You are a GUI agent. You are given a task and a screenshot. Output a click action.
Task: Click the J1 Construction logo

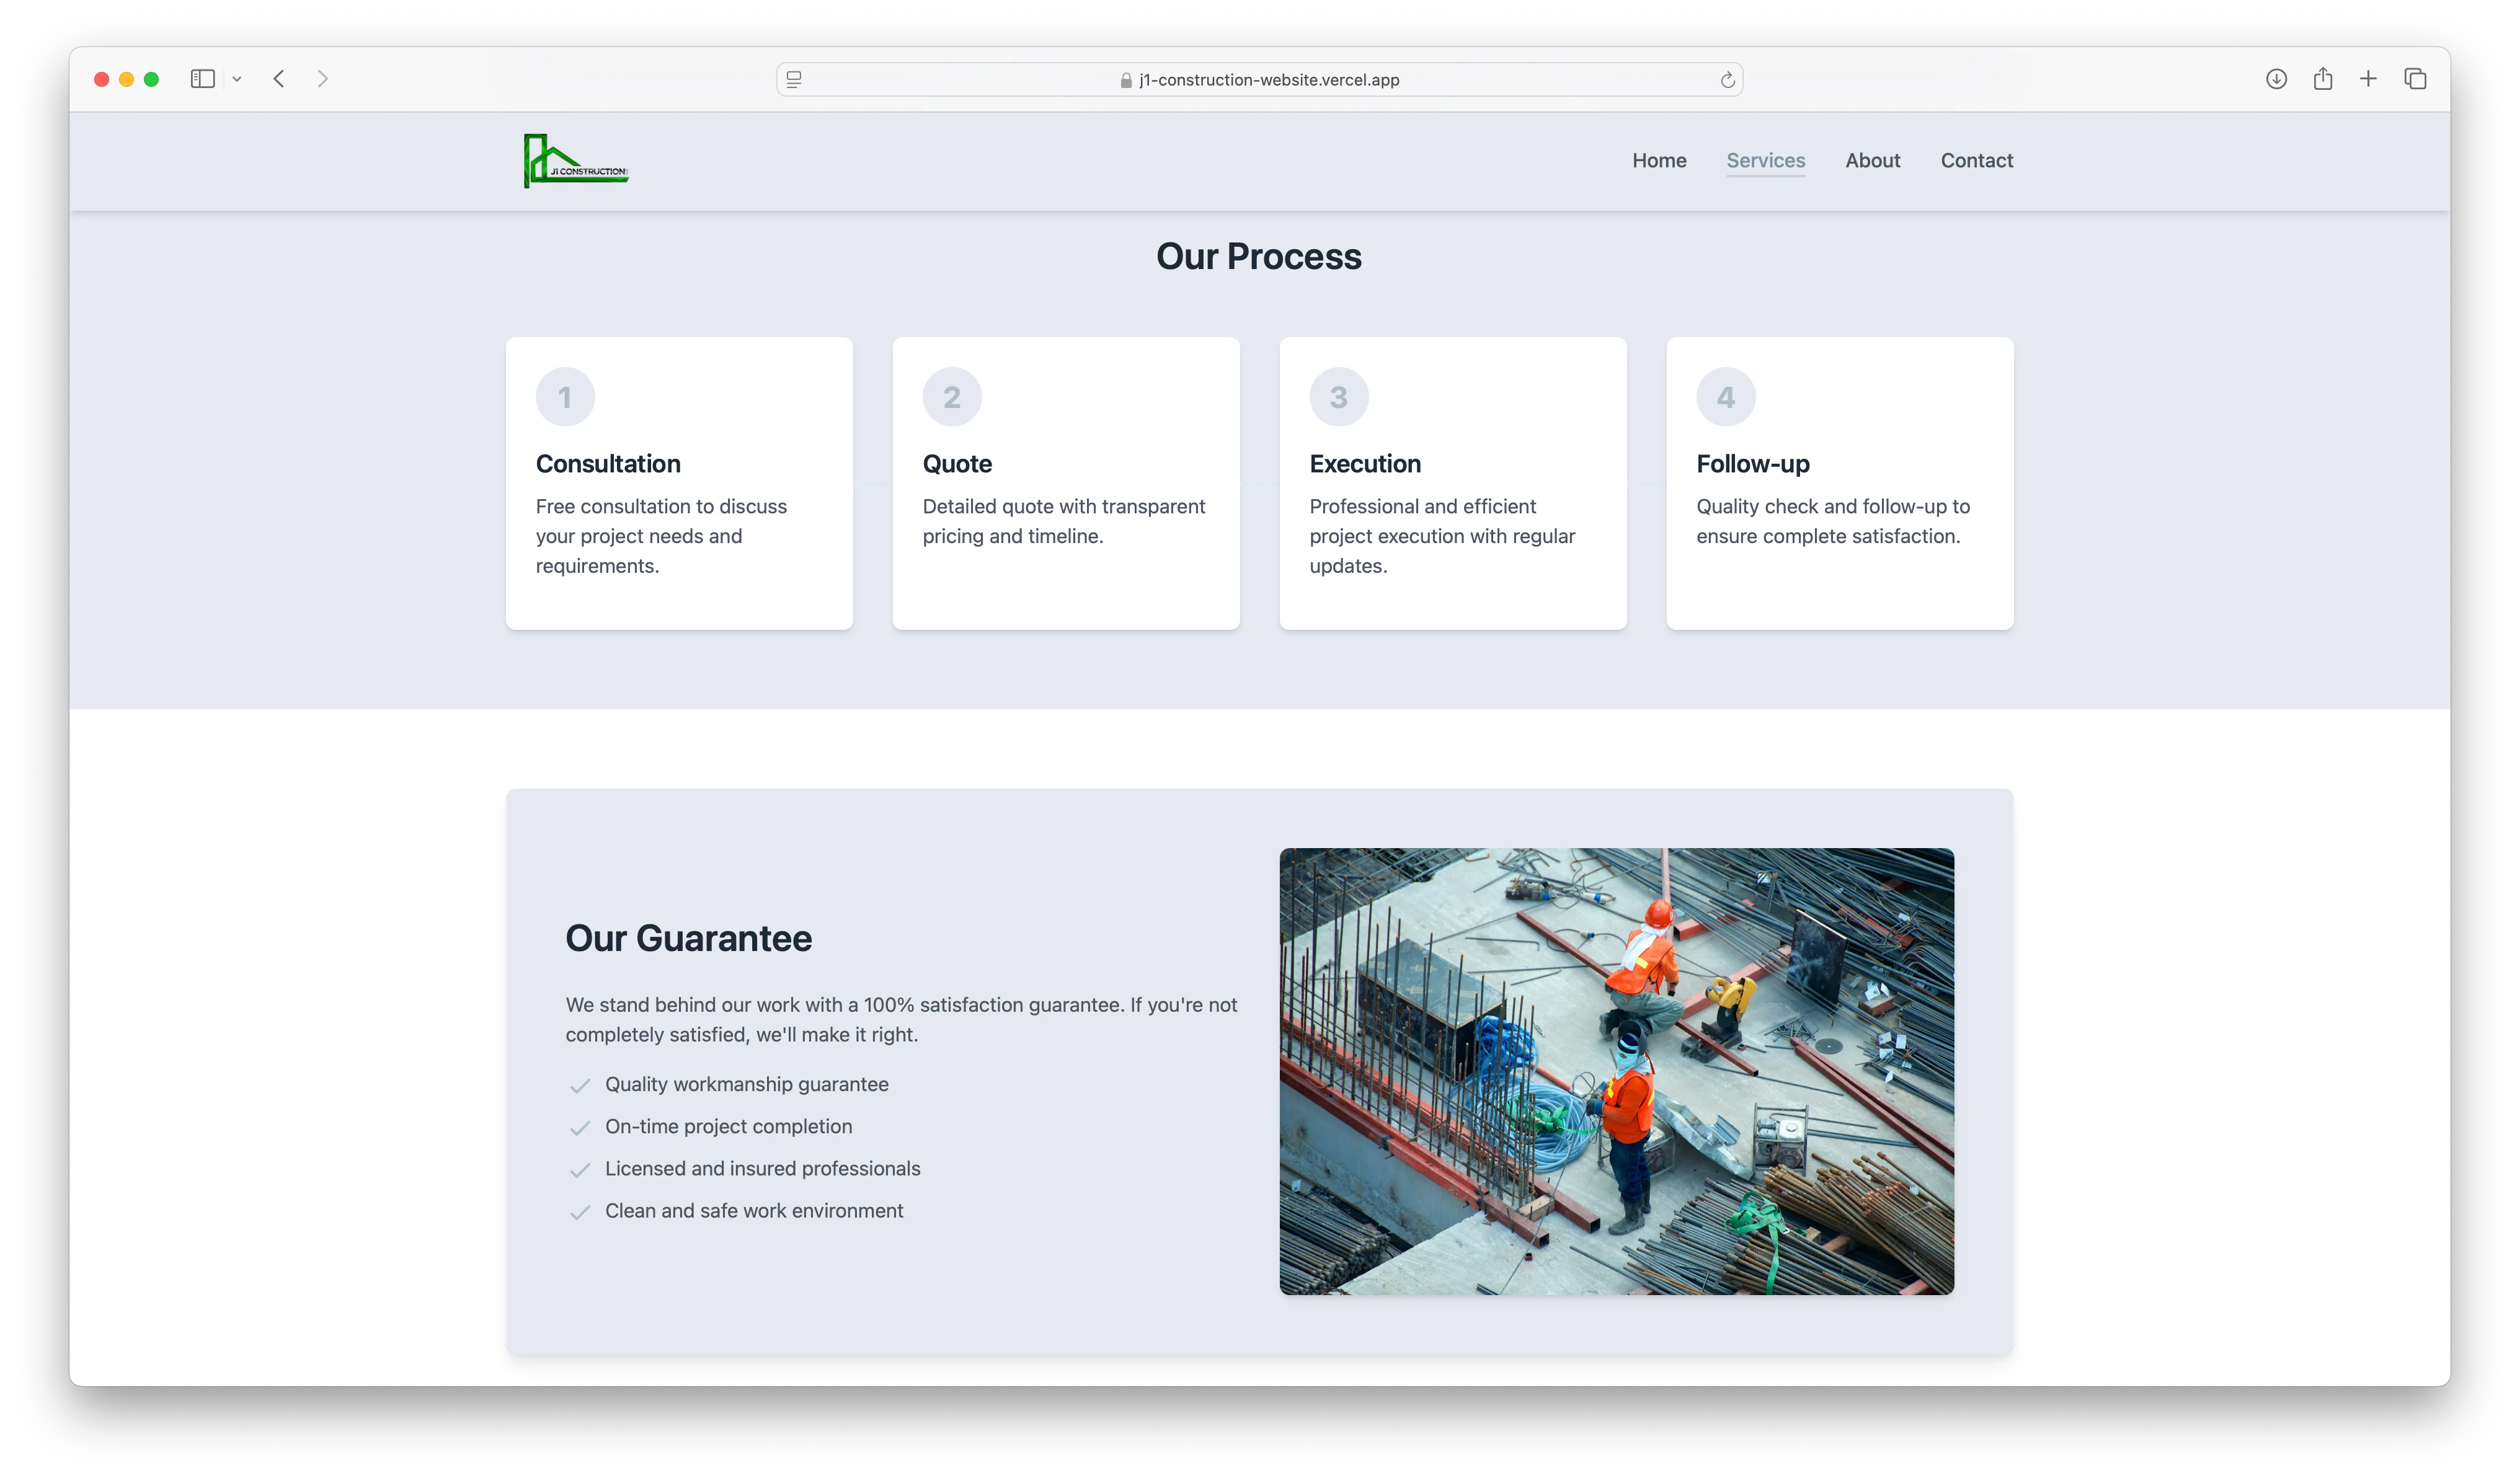576,161
